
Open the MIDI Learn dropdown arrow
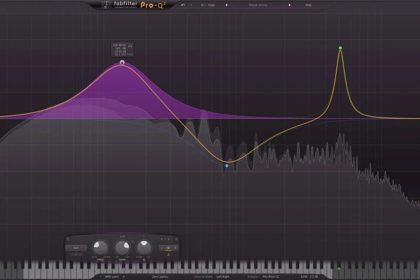[x=124, y=276]
